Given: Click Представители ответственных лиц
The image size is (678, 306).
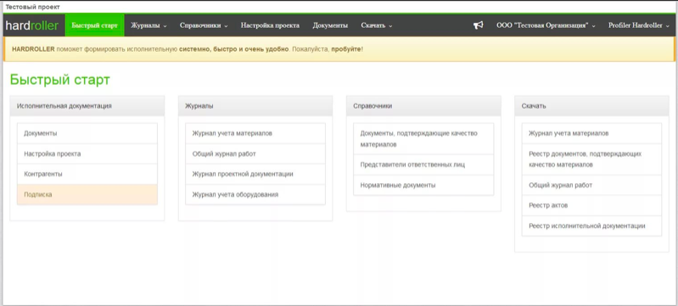Looking at the screenshot, I should pyautogui.click(x=423, y=164).
